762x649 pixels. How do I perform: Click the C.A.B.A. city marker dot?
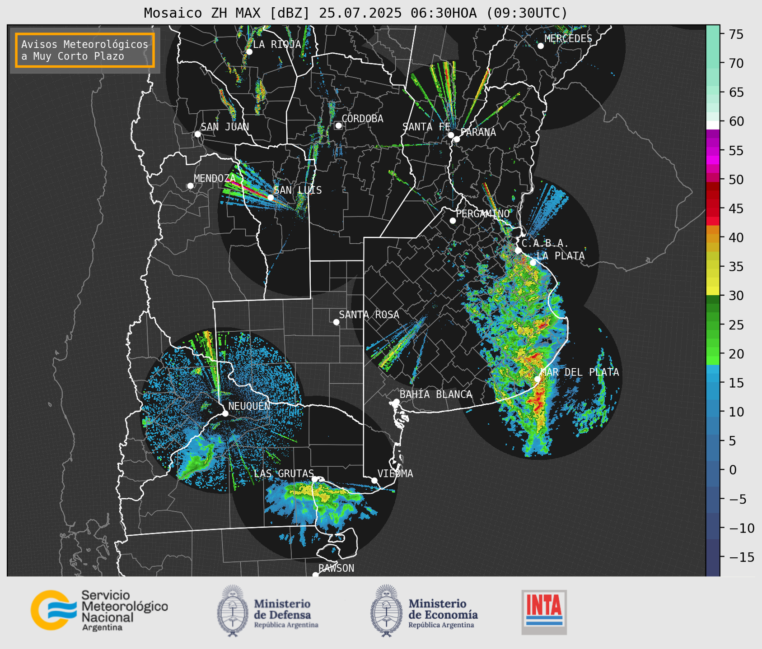point(518,250)
